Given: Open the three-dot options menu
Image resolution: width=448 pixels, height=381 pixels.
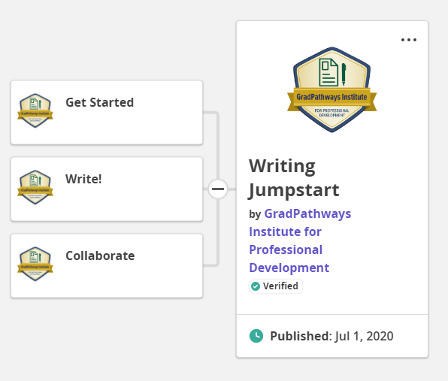Looking at the screenshot, I should coord(409,40).
